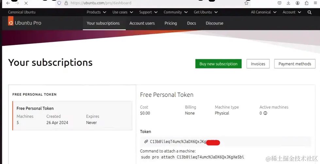320x164 pixels.
Task: Open the Pricing tab
Action: coord(171,23)
